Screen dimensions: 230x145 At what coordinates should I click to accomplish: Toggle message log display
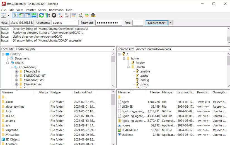tap(15, 15)
